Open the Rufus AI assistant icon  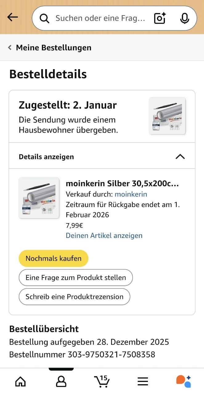[x=183, y=381]
